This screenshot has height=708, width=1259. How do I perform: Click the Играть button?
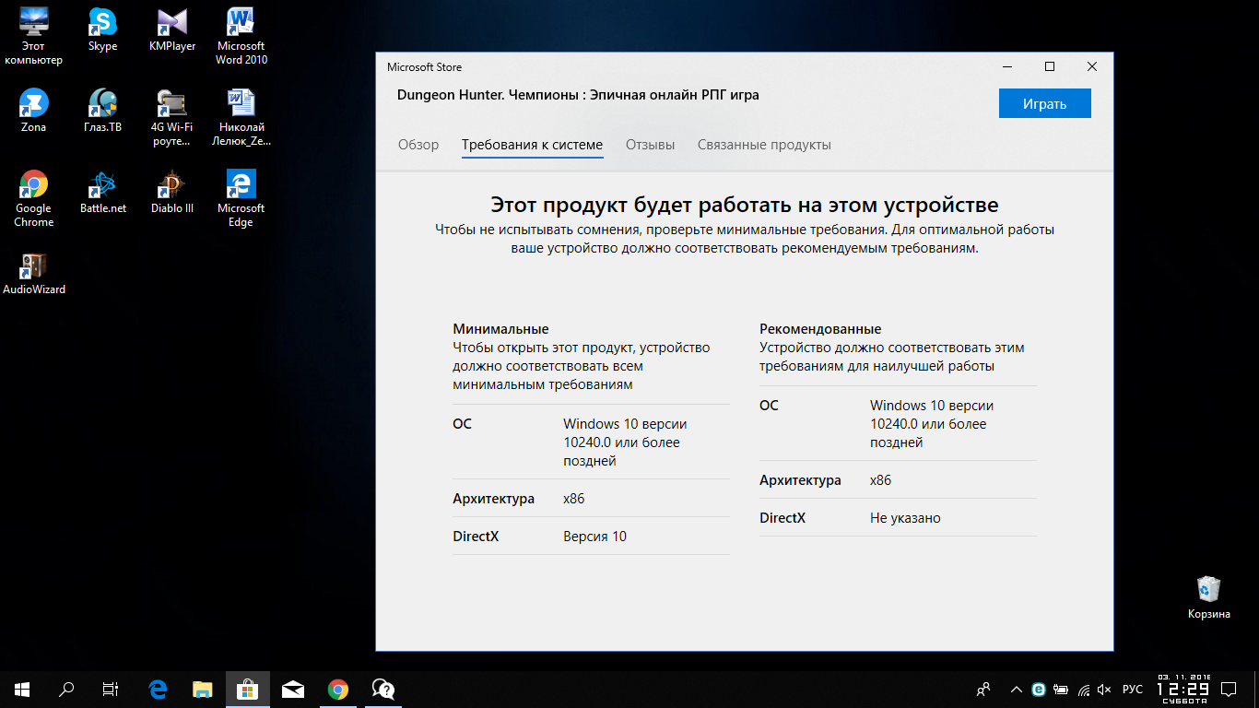1044,103
